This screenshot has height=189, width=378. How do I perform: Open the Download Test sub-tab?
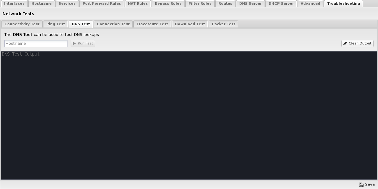coord(190,24)
